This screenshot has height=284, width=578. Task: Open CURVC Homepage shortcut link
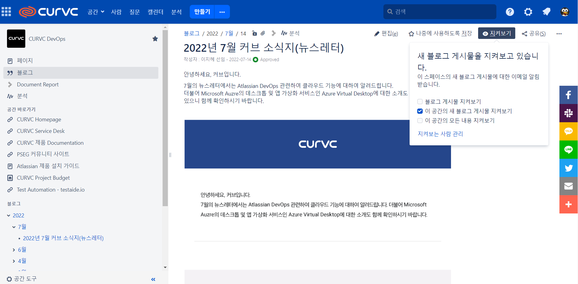click(x=39, y=119)
